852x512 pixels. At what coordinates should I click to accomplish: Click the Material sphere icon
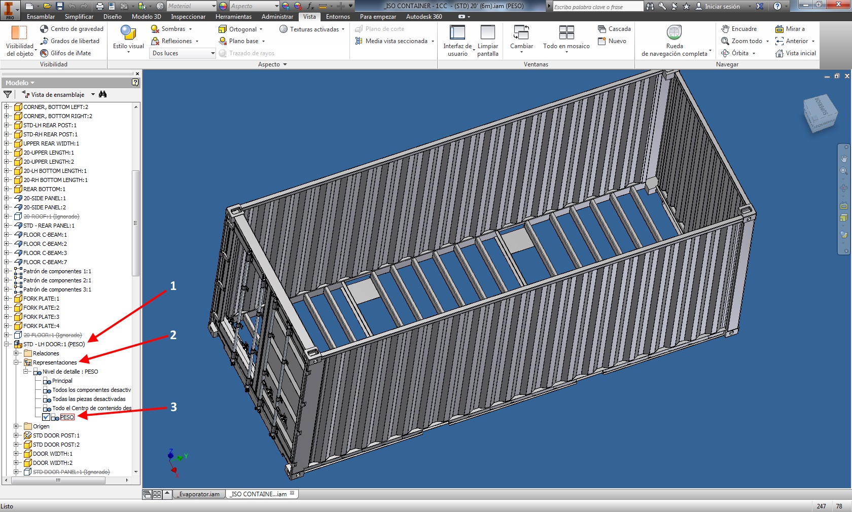(160, 6)
